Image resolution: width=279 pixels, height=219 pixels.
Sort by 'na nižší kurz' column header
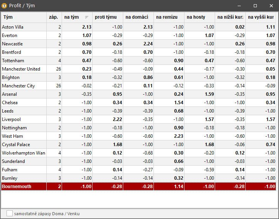pos(230,17)
